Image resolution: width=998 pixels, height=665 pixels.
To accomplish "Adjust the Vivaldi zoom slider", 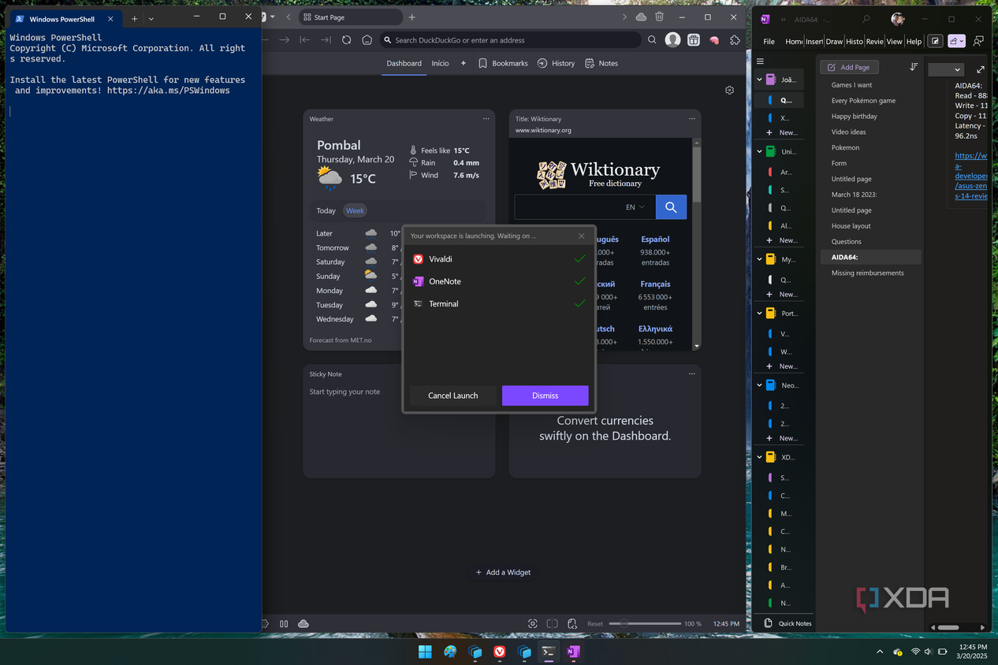I will (x=645, y=623).
